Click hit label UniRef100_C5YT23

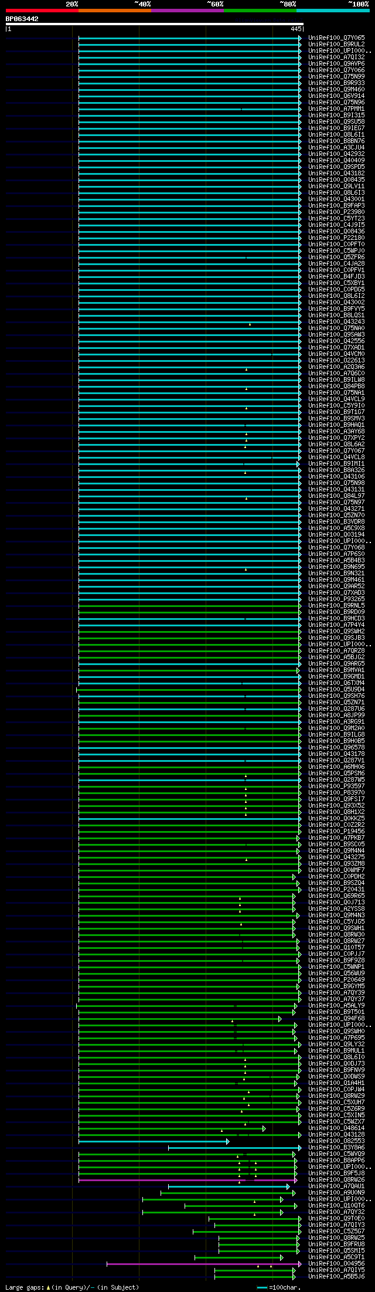(336, 219)
